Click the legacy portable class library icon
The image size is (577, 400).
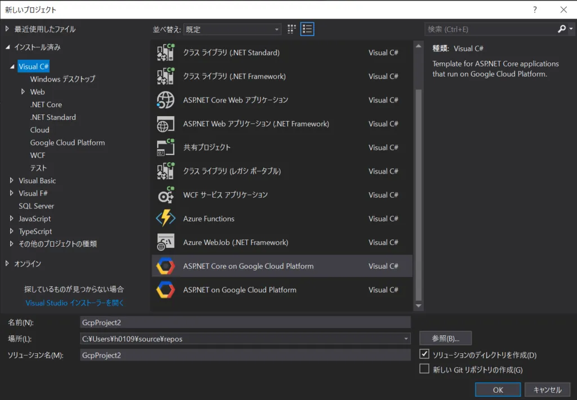pos(166,171)
